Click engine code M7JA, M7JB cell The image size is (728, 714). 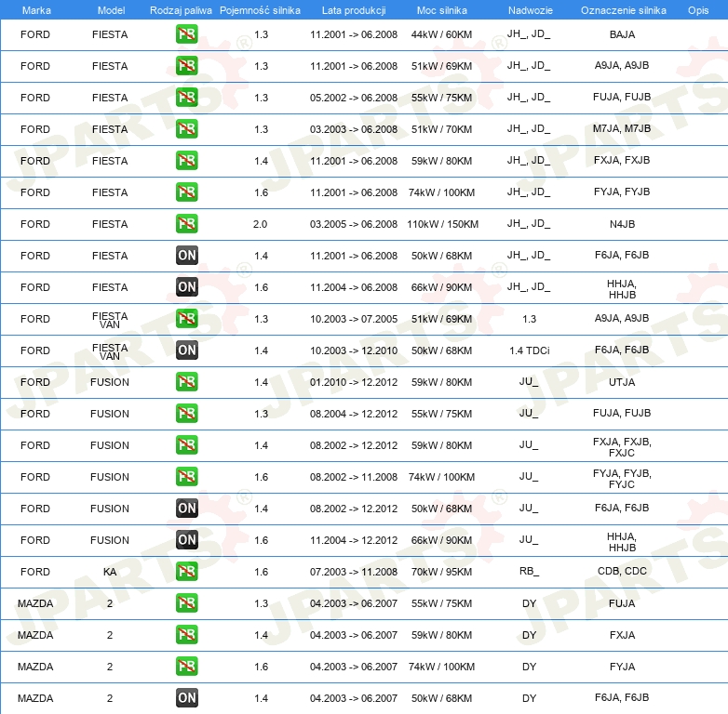pos(622,128)
